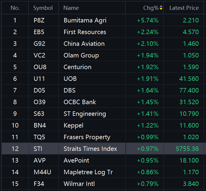
Task: Select the highlighted STI symbol
Action: [x=38, y=149]
